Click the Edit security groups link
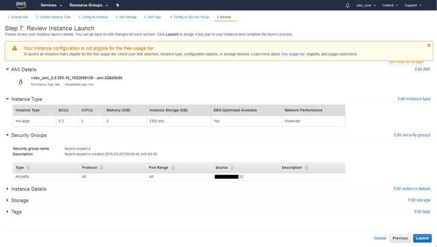 point(412,135)
